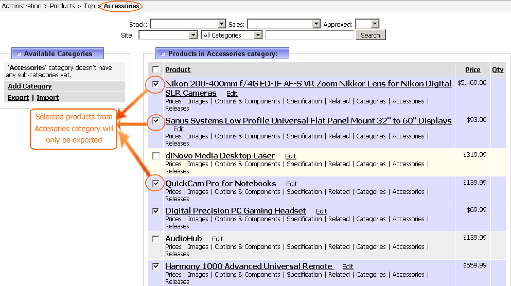Click the $5,469.00 price cell
511x286 pixels.
click(472, 83)
